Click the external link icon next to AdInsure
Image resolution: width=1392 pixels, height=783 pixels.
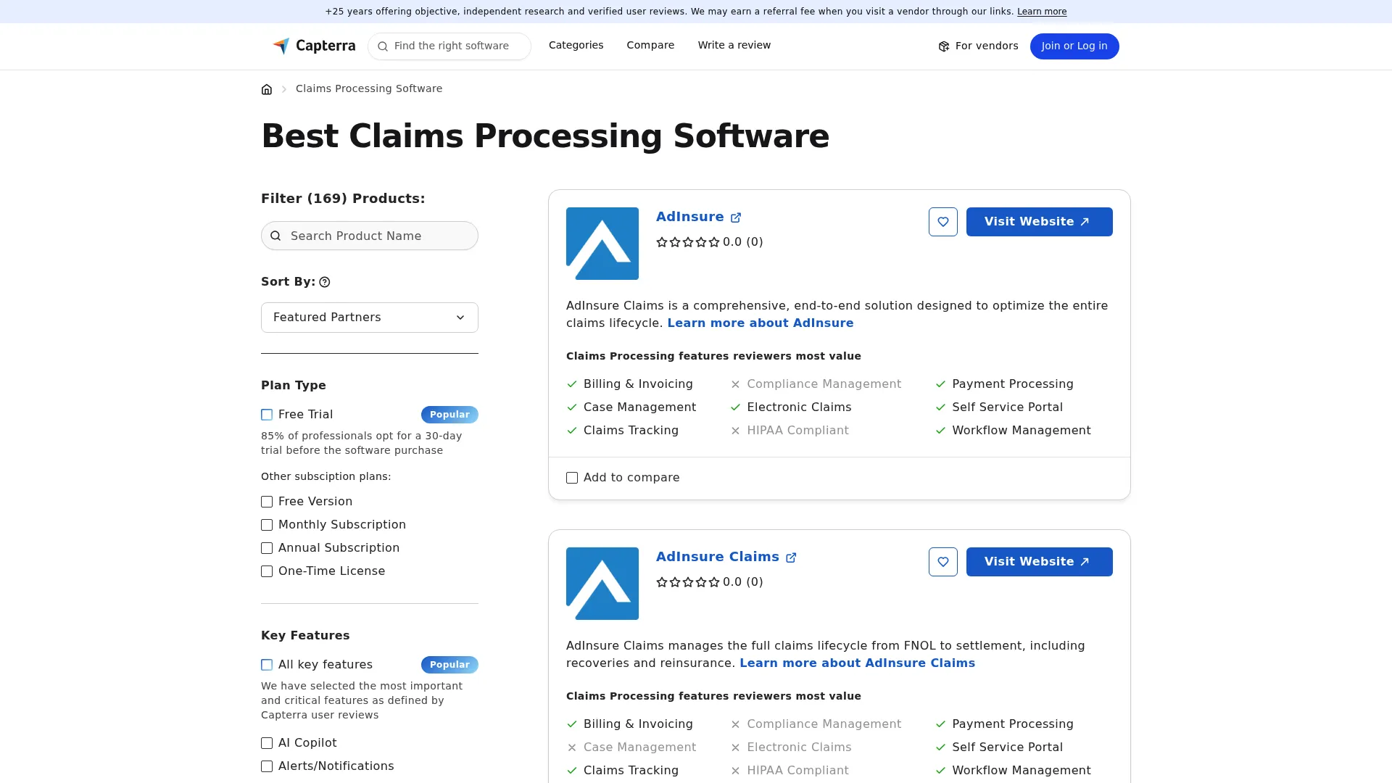[x=736, y=217]
